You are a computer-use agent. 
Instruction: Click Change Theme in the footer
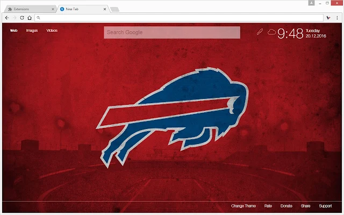[243, 206]
